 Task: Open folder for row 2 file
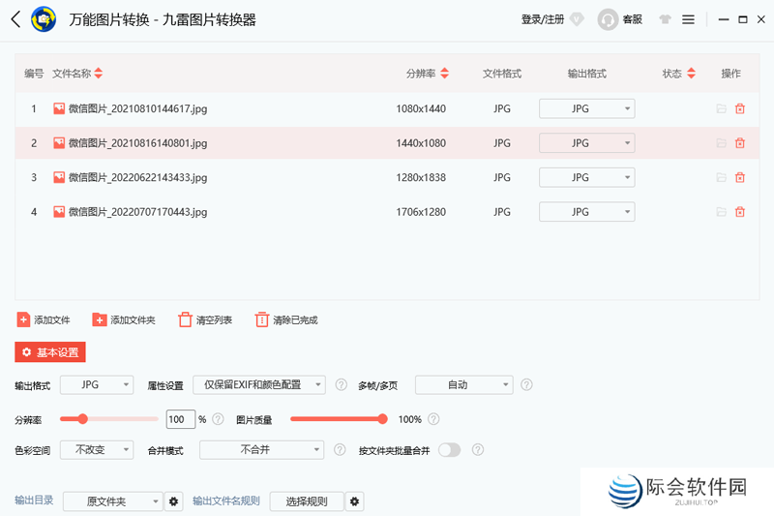coord(720,143)
